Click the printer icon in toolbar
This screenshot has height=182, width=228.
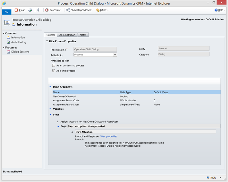click(x=30, y=10)
